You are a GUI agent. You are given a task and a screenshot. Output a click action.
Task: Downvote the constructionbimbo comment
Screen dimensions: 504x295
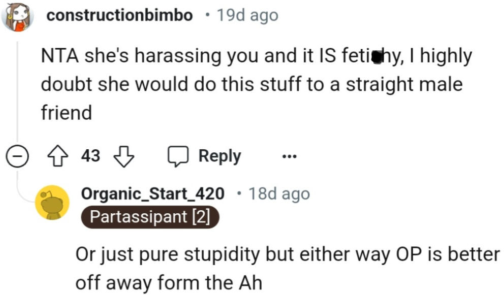(x=123, y=156)
